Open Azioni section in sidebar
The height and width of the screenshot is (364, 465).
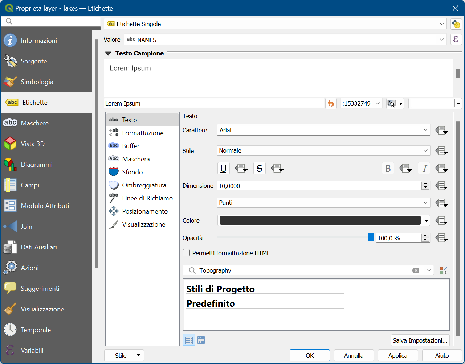(46, 268)
